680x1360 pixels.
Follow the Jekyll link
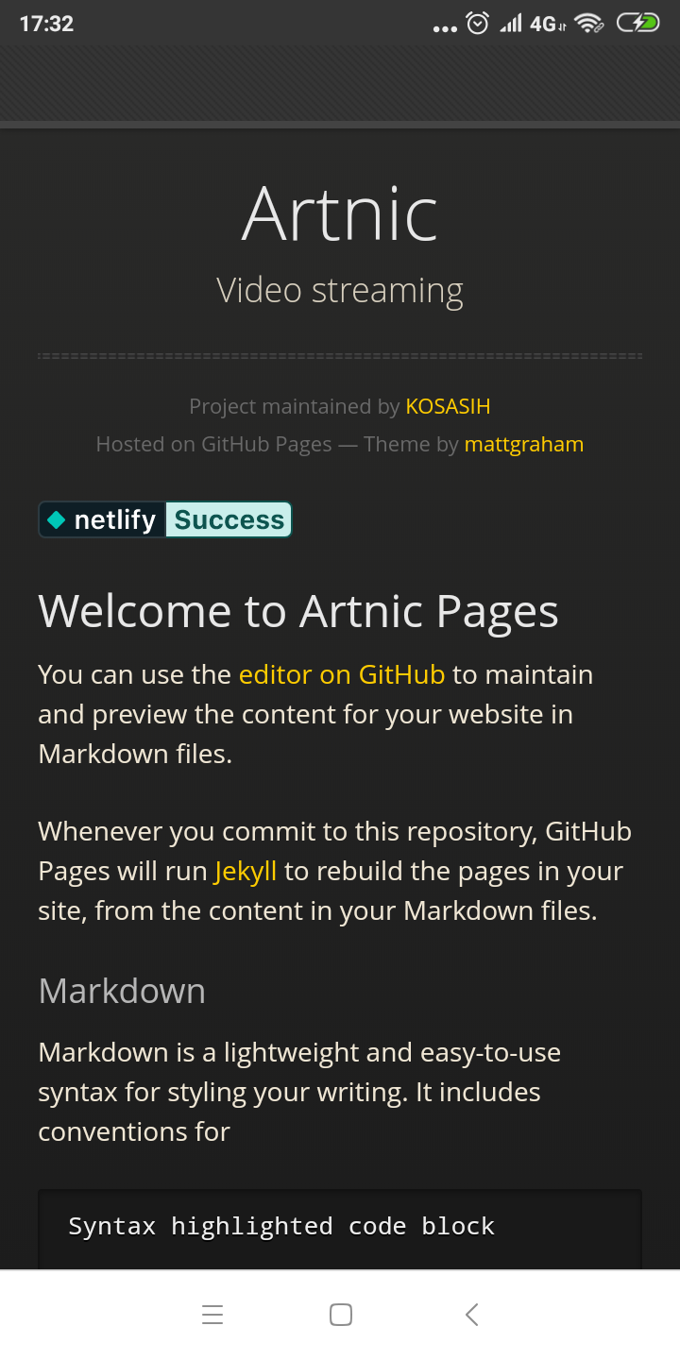coord(246,872)
